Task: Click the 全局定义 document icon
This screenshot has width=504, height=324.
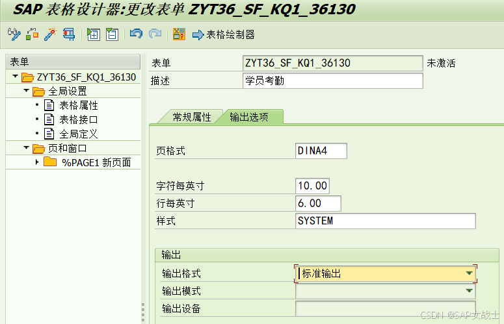Action: (x=49, y=134)
